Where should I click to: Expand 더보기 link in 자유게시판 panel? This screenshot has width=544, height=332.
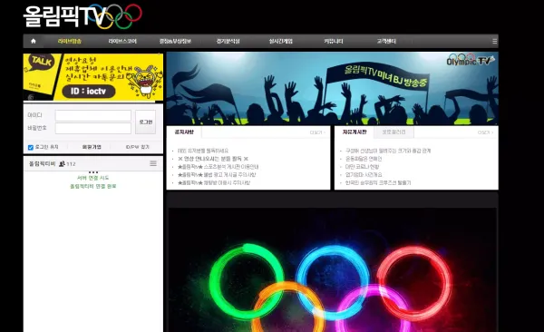[485, 132]
